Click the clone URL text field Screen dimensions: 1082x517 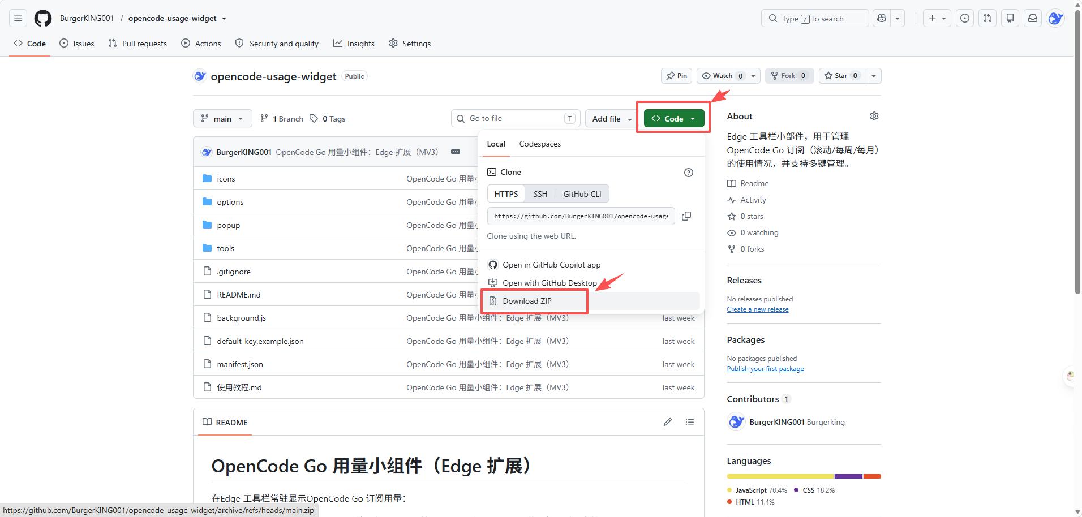click(581, 216)
